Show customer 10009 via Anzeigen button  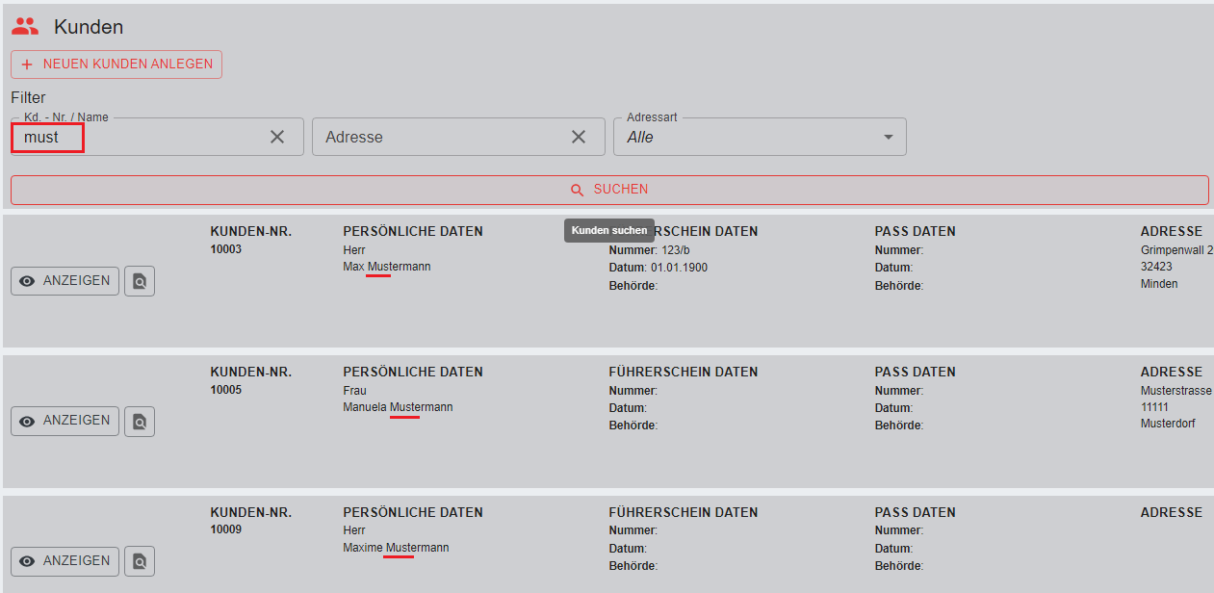[65, 561]
